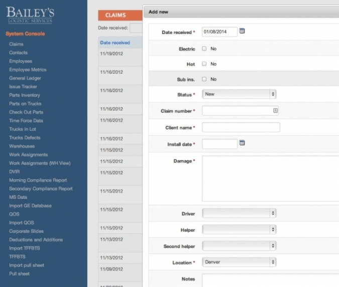
Task: Open the Second helper dropdown
Action: point(239,246)
